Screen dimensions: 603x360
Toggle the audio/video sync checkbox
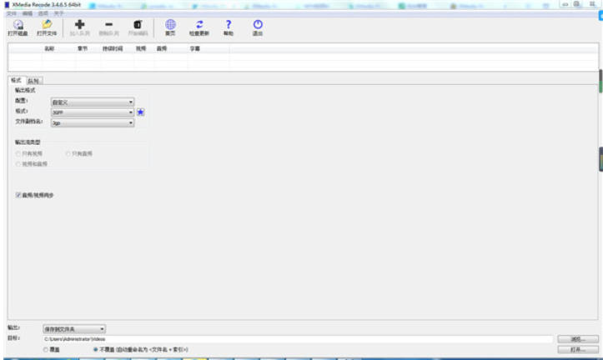(x=18, y=195)
